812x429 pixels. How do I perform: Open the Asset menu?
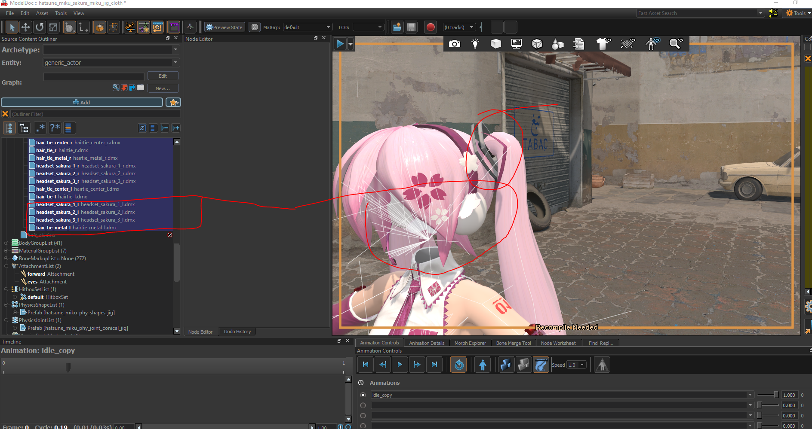pyautogui.click(x=42, y=13)
